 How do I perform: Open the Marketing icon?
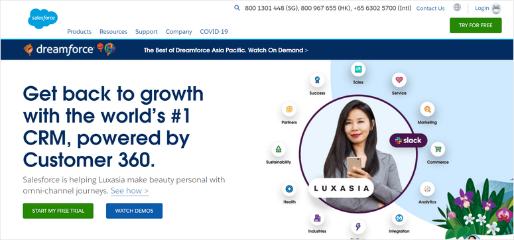[x=427, y=109]
